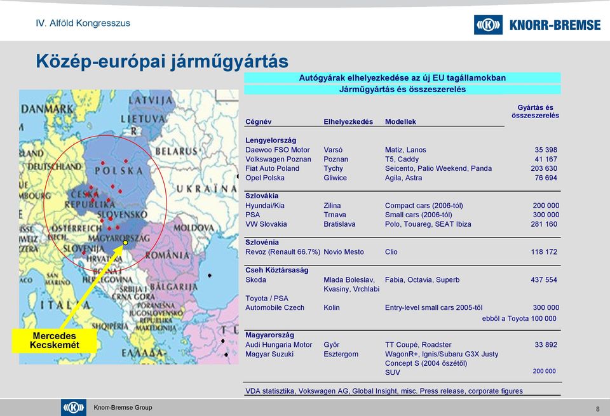Click the VW Slovakia company name
Image resolution: width=610 pixels, height=416 pixels.
click(266, 224)
